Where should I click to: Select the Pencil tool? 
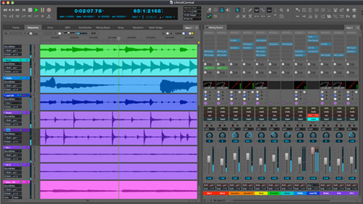(x=250, y=10)
